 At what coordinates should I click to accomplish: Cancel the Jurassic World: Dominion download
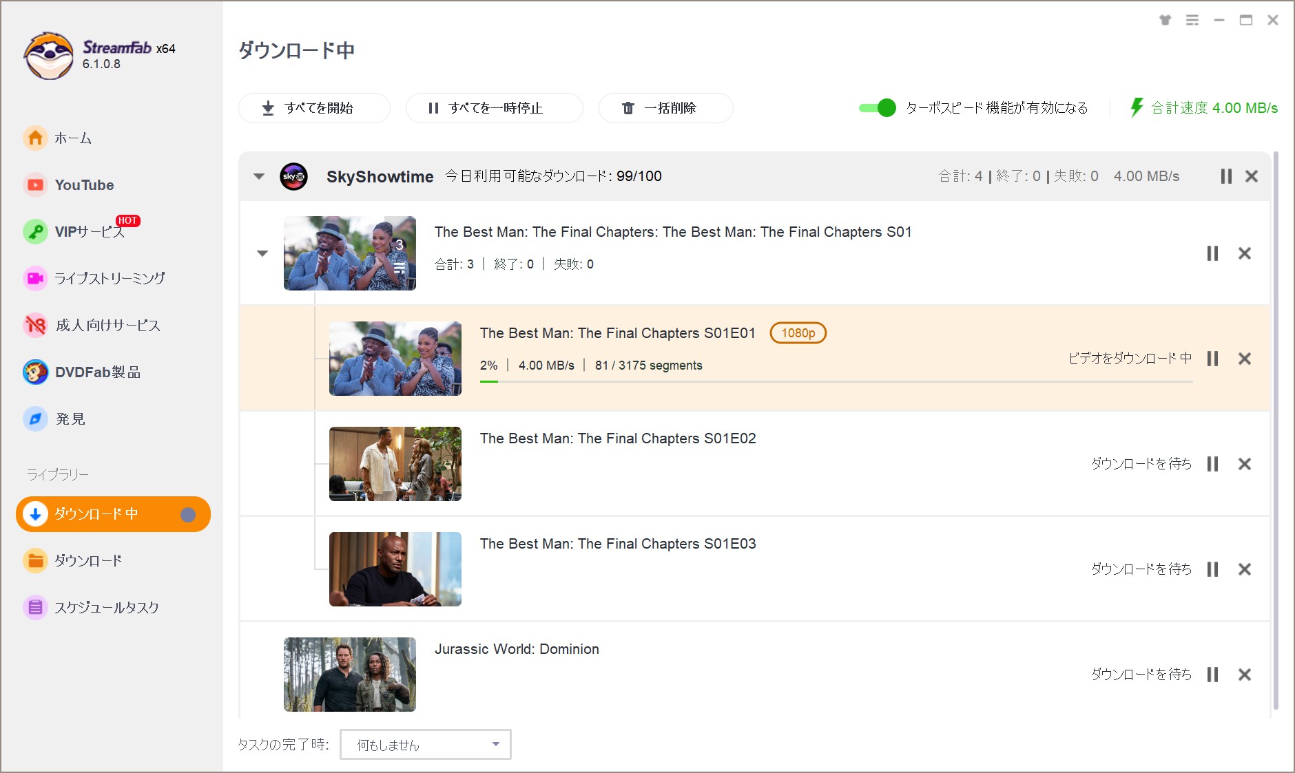click(1245, 675)
